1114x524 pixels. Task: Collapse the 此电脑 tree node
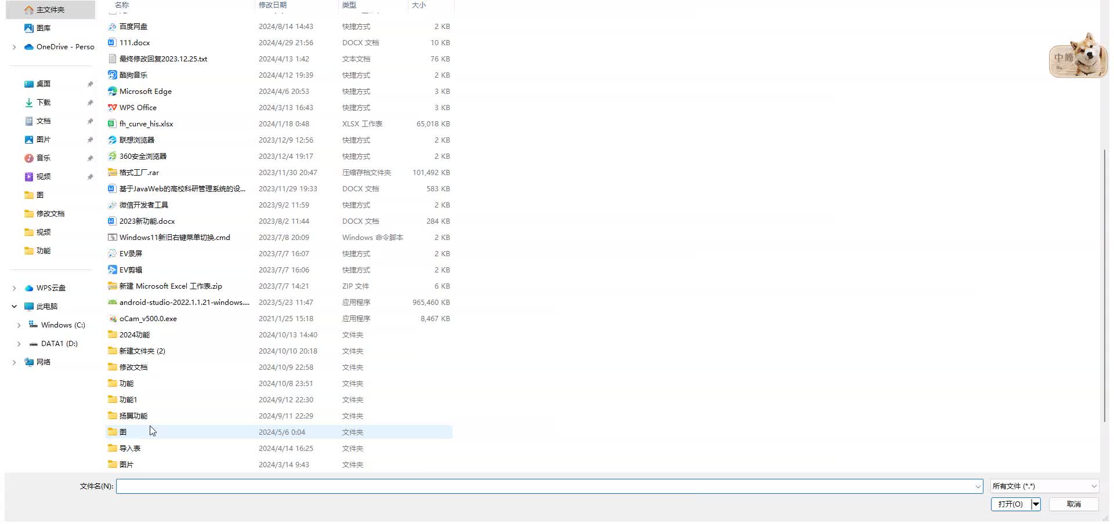pos(14,307)
